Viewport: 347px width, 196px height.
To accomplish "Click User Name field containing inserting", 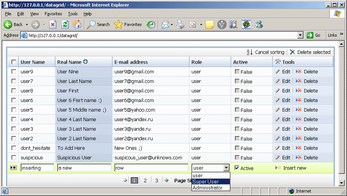I will point(37,168).
